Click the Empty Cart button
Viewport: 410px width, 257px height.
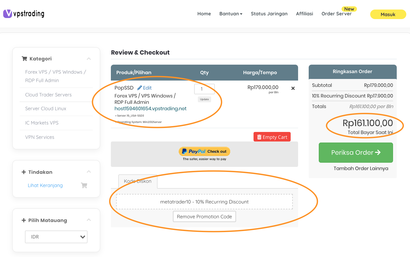(272, 137)
